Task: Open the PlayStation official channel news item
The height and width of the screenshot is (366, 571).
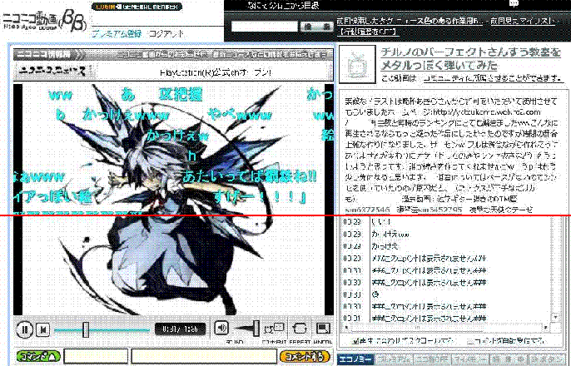Action: point(216,72)
